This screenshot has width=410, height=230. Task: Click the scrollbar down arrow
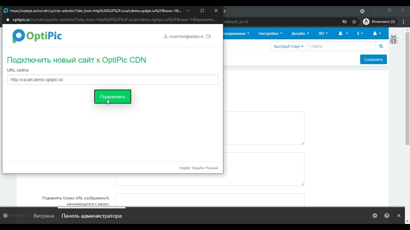(407, 221)
